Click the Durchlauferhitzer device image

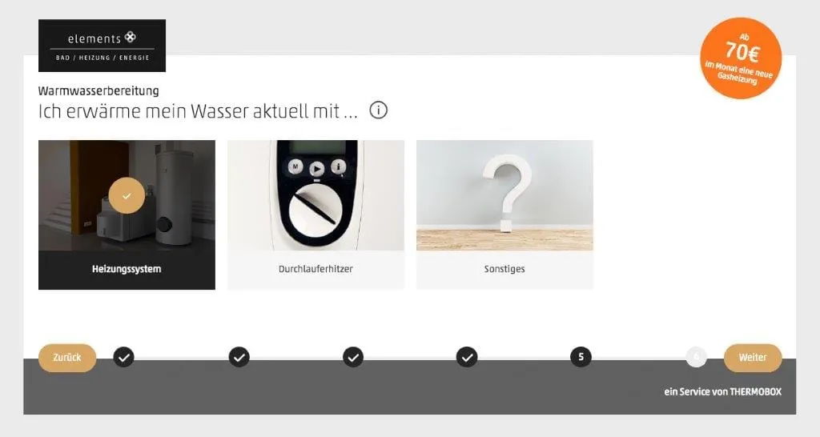[x=316, y=195]
